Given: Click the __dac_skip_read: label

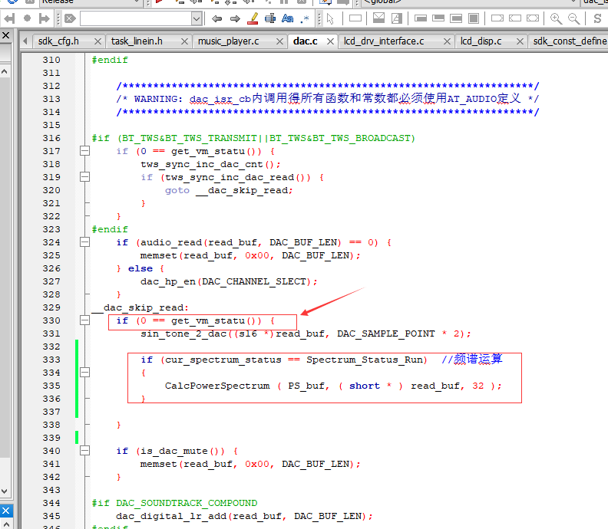Looking at the screenshot, I should click(140, 307).
